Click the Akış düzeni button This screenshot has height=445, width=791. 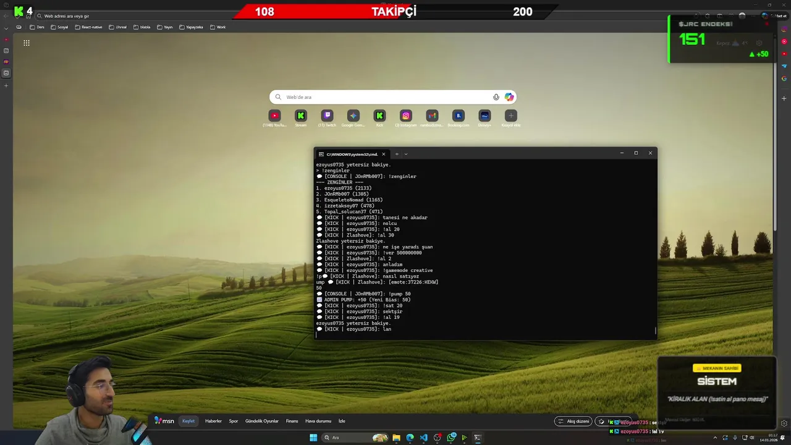pyautogui.click(x=573, y=422)
